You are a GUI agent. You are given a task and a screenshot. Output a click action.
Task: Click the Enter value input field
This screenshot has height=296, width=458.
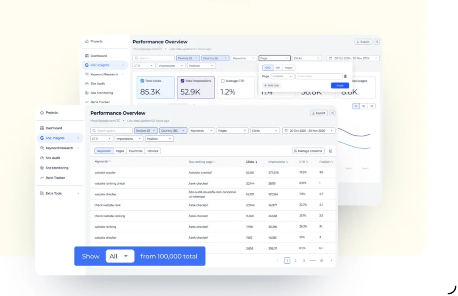pyautogui.click(x=318, y=76)
